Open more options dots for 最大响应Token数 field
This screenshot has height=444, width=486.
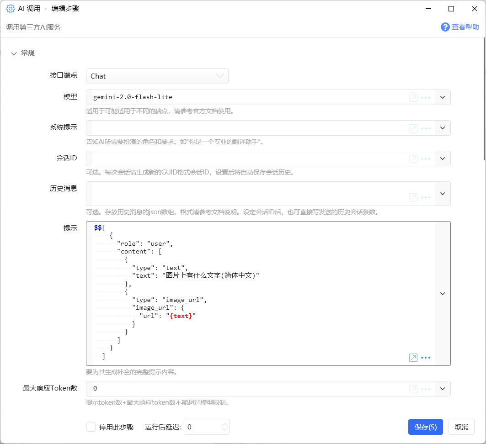click(426, 389)
